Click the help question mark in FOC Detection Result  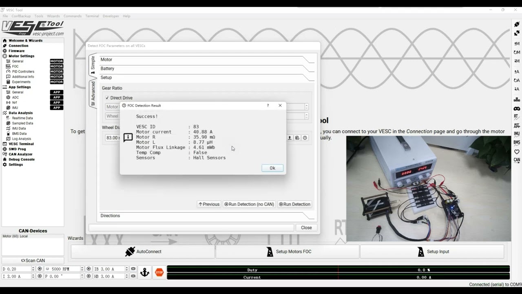coord(268,105)
